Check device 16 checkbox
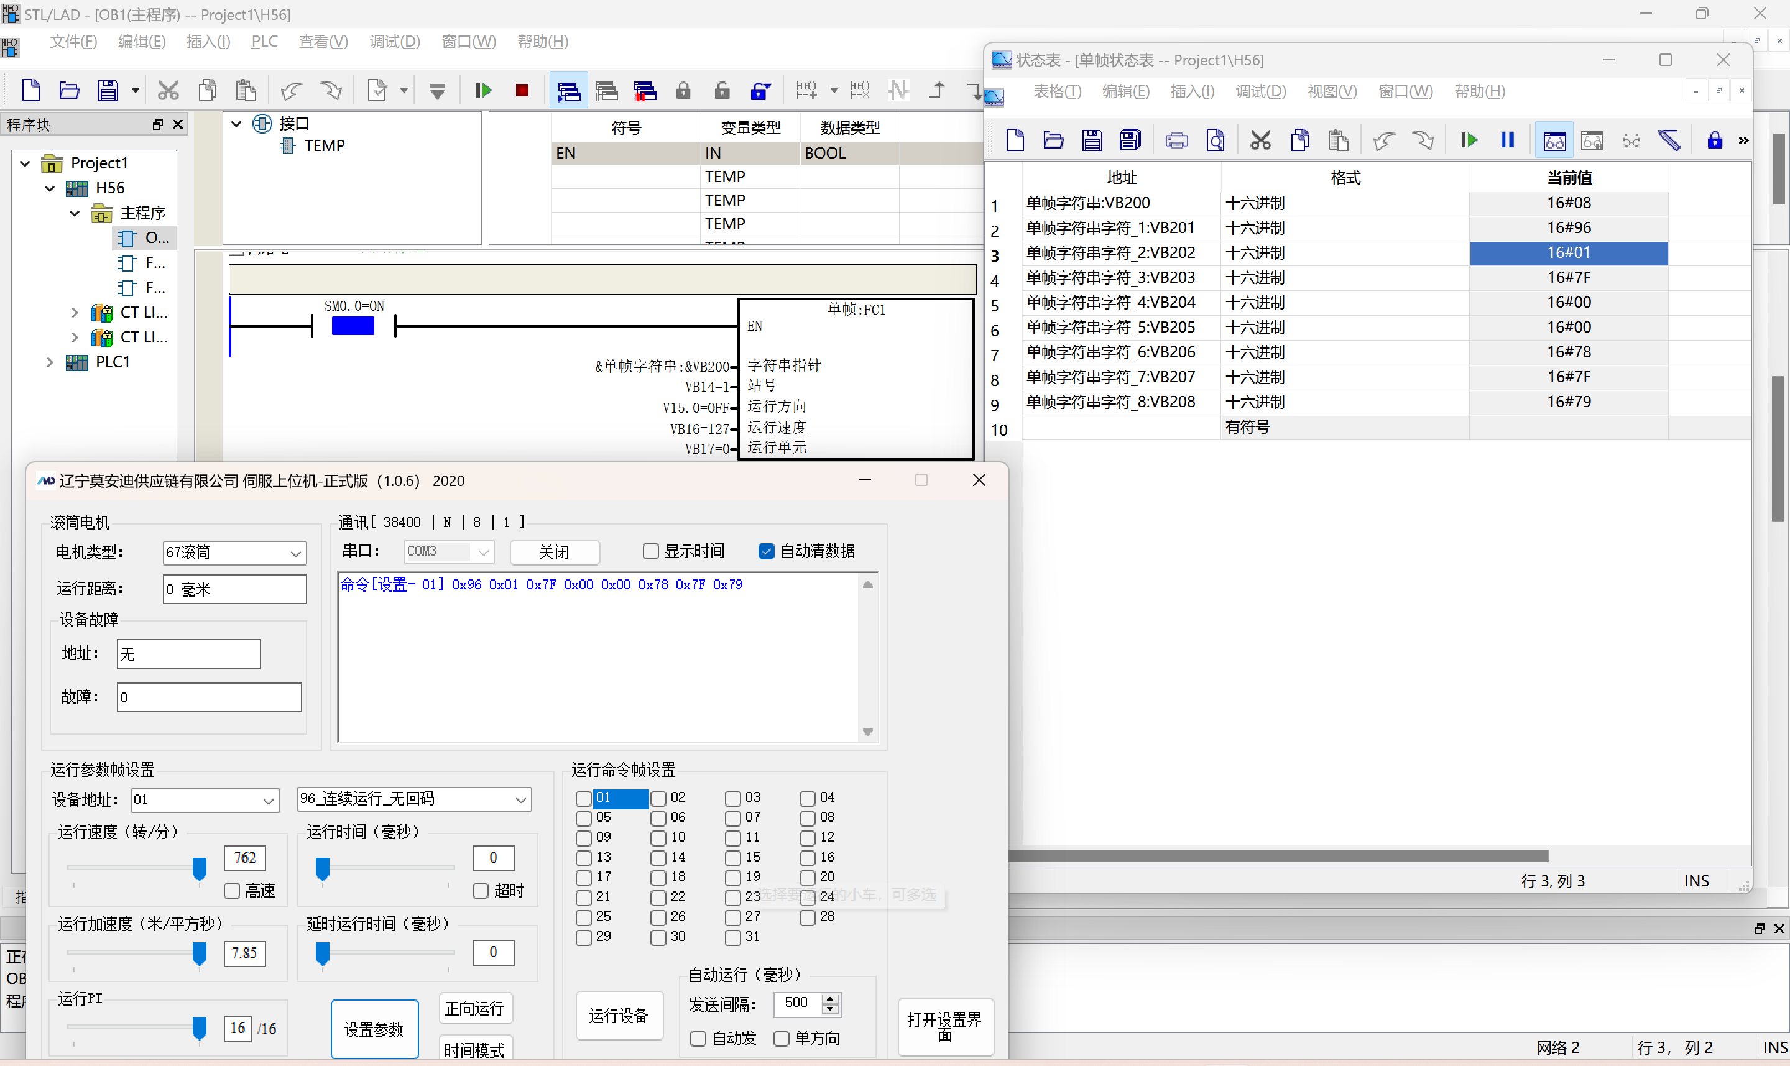 point(808,858)
